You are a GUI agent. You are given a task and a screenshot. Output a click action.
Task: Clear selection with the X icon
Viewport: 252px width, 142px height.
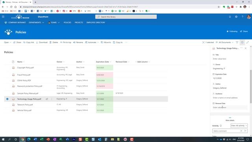(x=203, y=42)
